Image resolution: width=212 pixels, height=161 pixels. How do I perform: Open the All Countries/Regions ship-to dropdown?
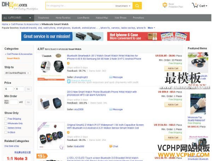18,73
